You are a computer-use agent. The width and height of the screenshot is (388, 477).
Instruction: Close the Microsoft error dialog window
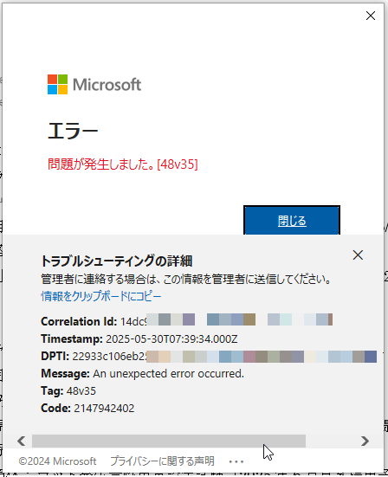pyautogui.click(x=371, y=16)
